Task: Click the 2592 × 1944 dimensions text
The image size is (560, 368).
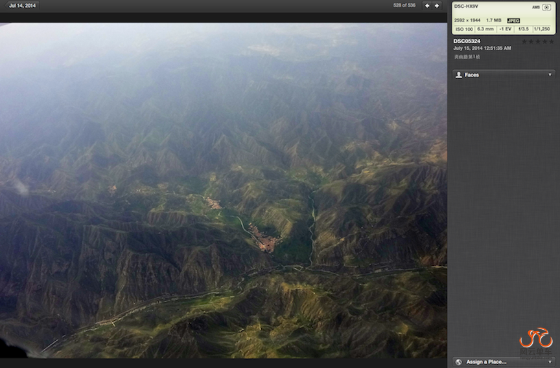Action: click(x=467, y=20)
